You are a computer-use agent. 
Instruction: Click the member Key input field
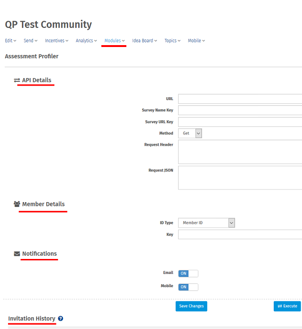point(240,235)
